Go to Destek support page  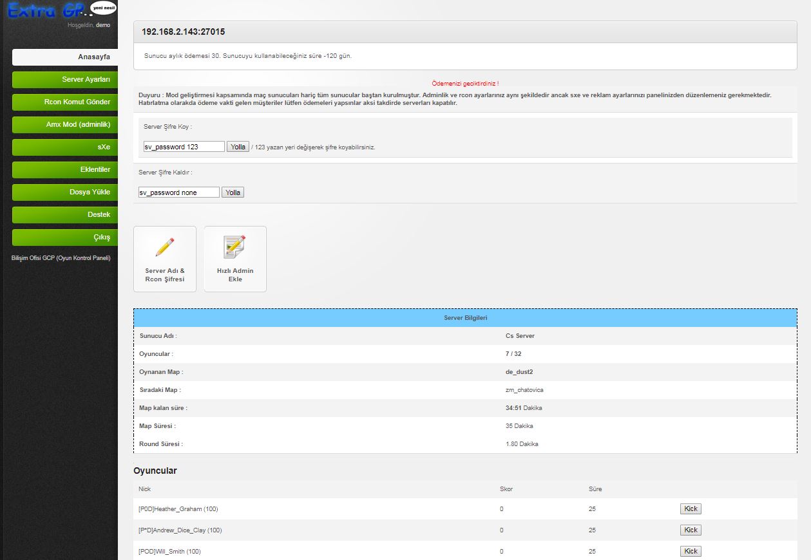point(65,214)
